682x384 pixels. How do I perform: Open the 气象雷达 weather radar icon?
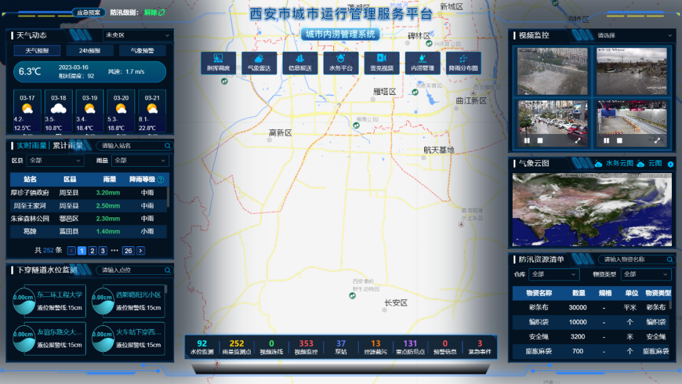point(260,63)
